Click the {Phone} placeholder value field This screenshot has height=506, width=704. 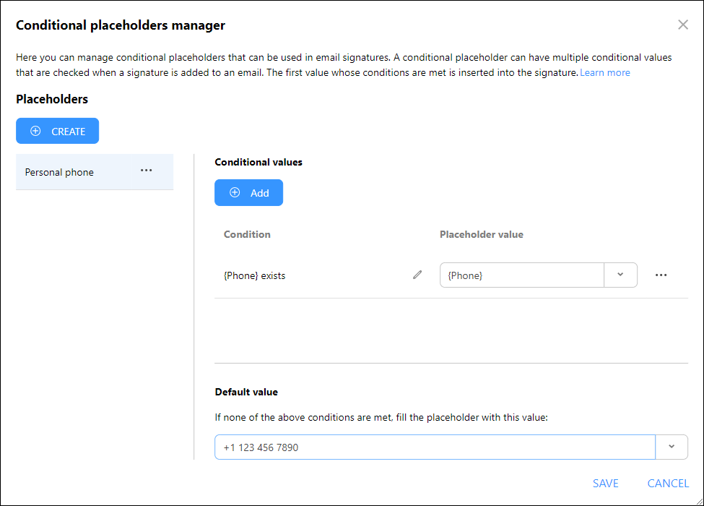522,275
